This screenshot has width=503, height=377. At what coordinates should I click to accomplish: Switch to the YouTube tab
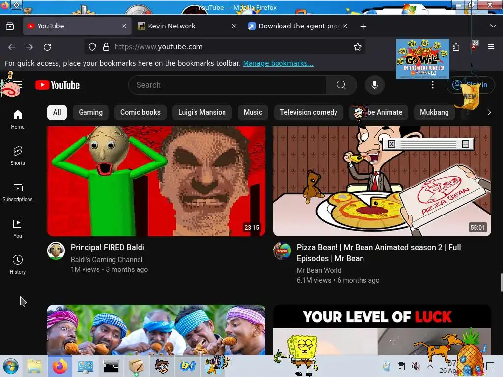coord(77,27)
